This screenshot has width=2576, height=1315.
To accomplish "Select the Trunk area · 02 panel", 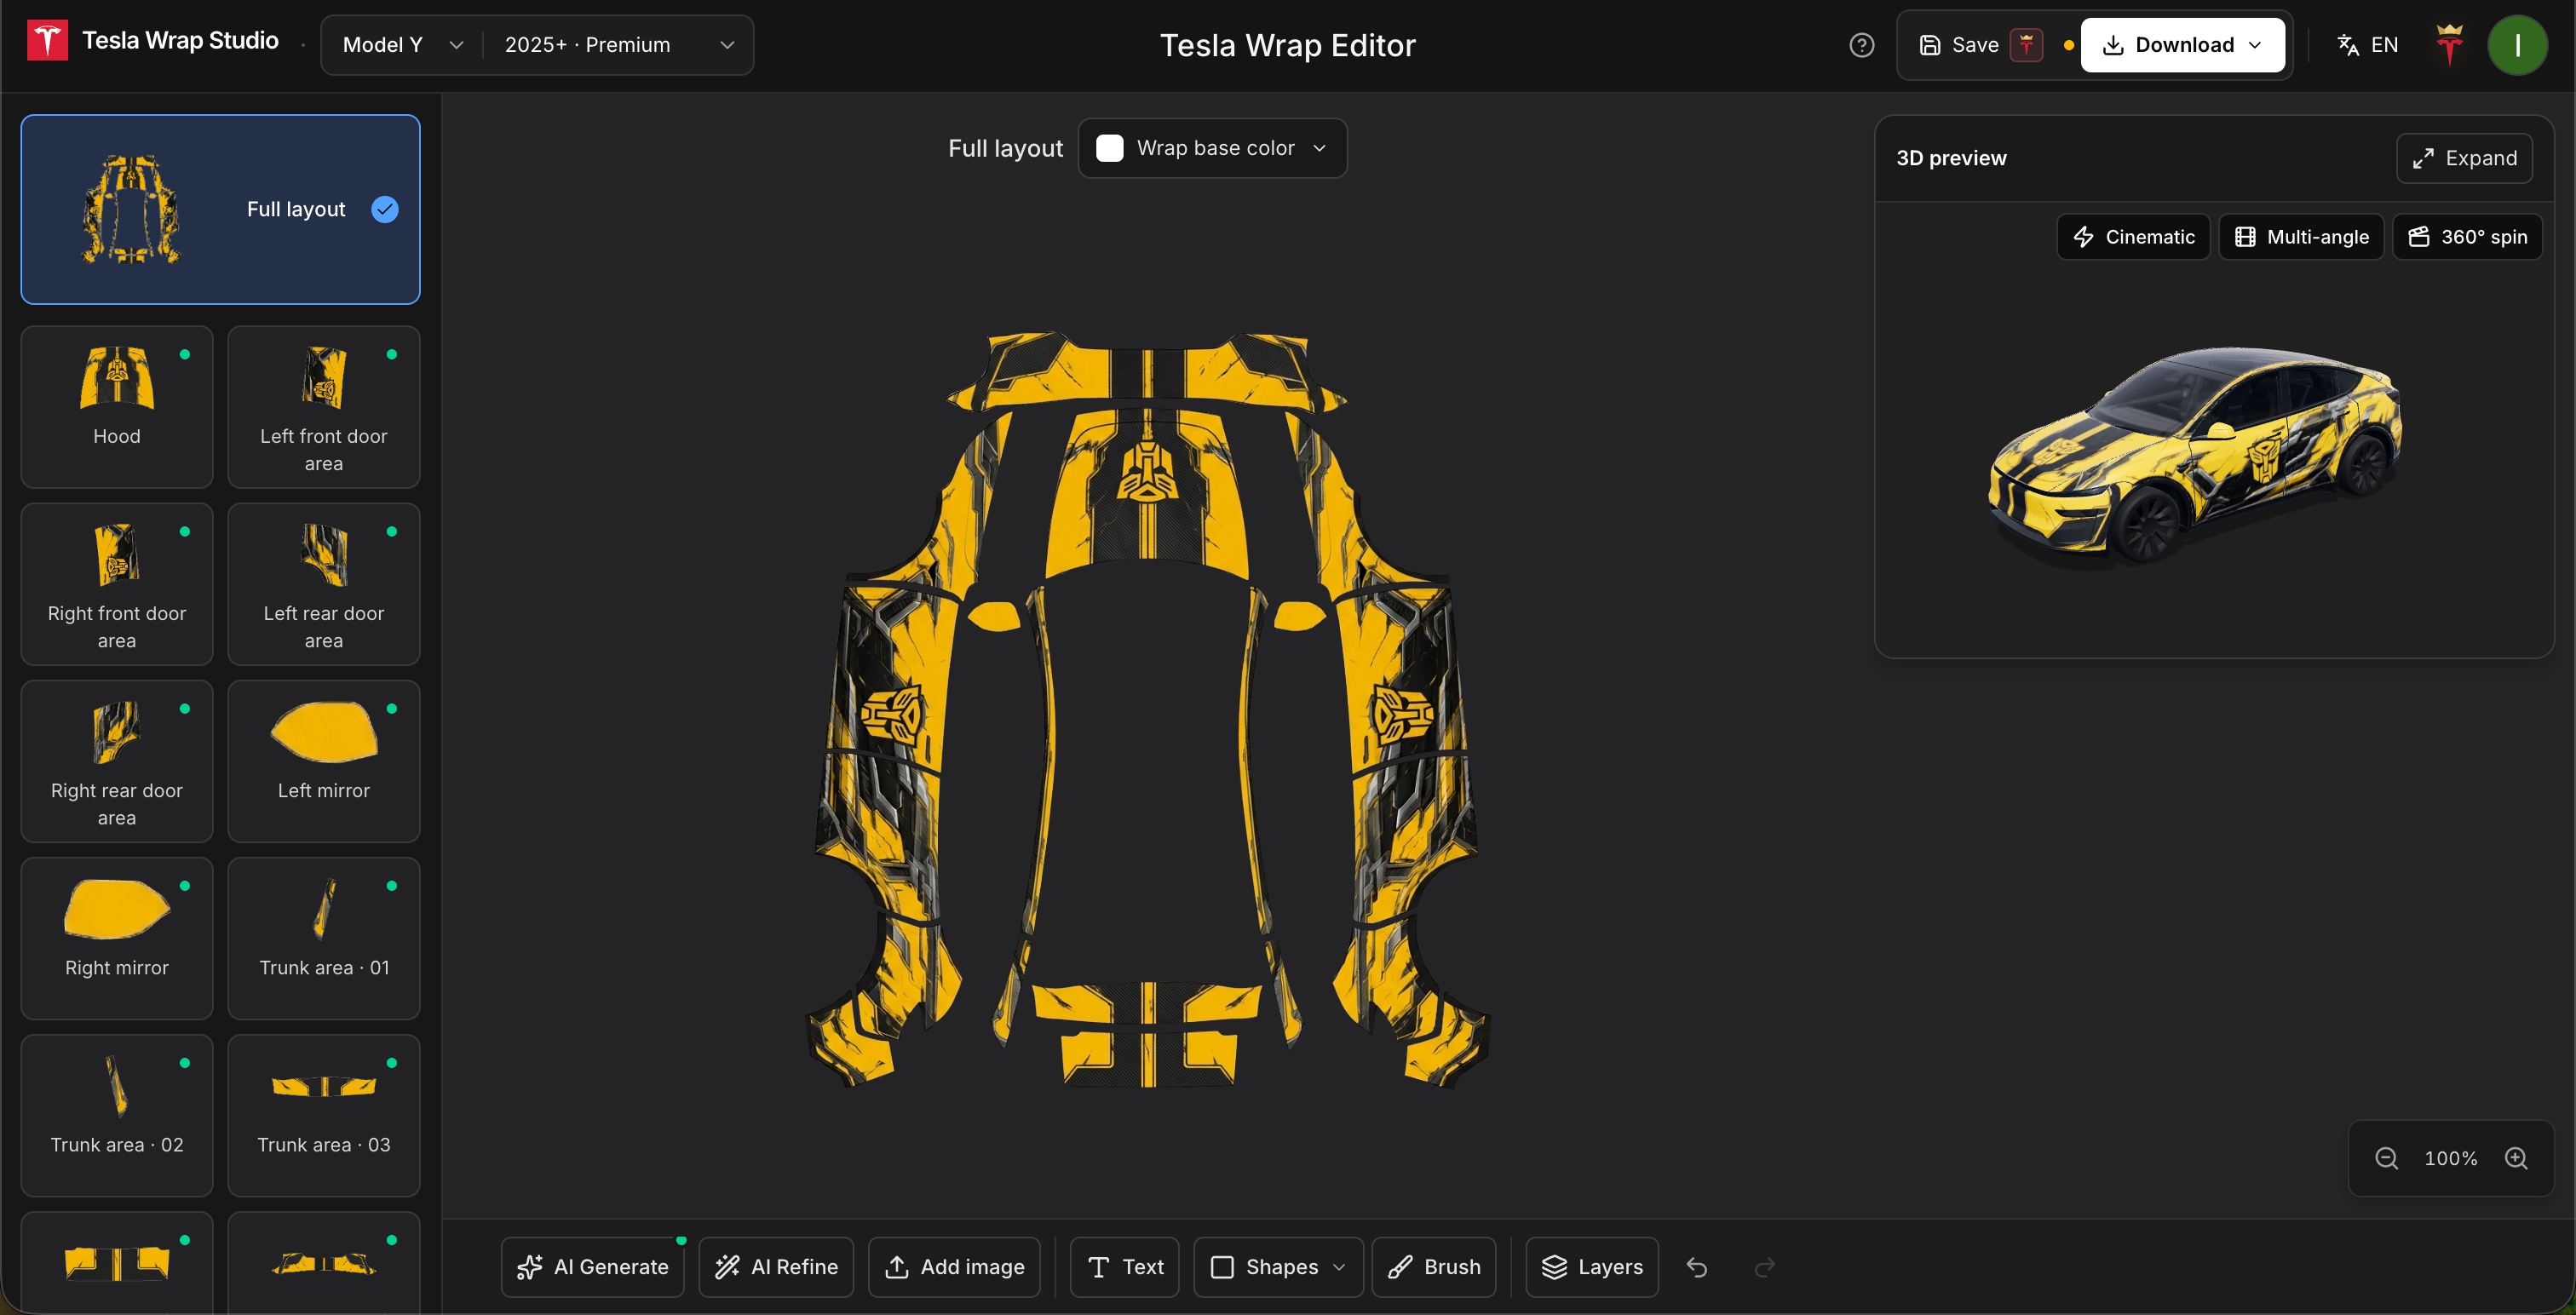I will pos(117,1115).
